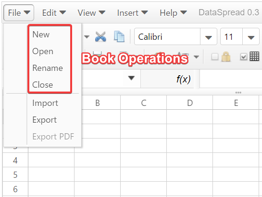This screenshot has width=262, height=197.
Task: Choose Import from the File menu
Action: (x=45, y=103)
